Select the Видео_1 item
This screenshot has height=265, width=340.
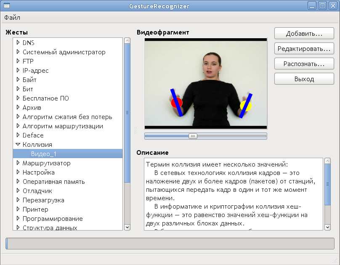68,154
